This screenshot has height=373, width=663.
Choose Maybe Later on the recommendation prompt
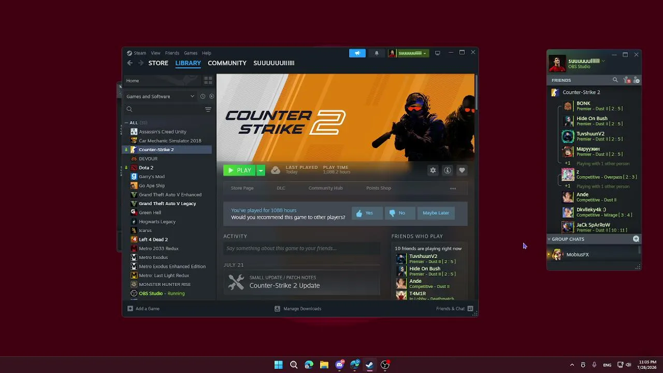pyautogui.click(x=436, y=213)
